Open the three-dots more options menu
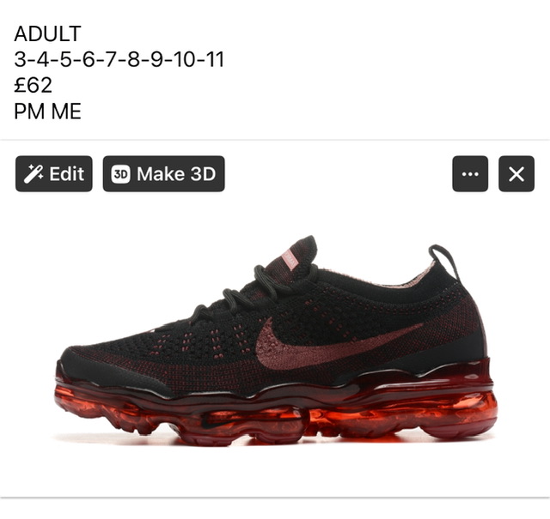 470,174
